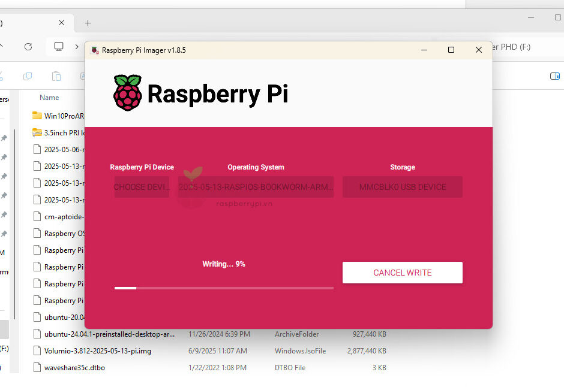This screenshot has width=564, height=387.
Task: Click the copy icon in Explorer toolbar
Action: pyautogui.click(x=28, y=76)
